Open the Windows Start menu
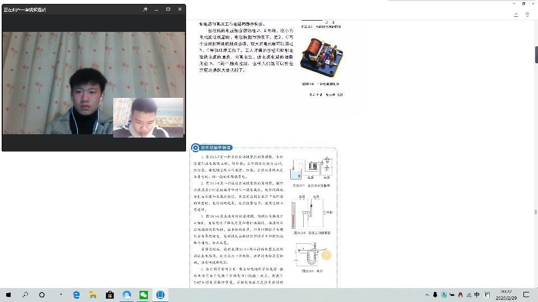538x302 pixels. tap(8, 295)
